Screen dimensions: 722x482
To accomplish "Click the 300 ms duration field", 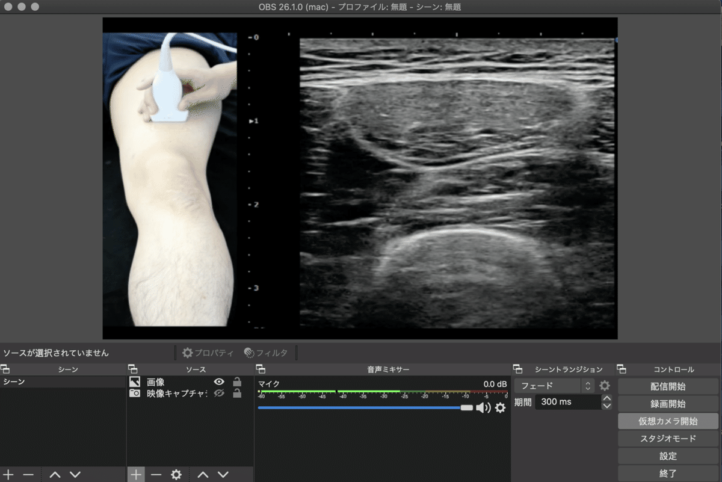I will point(567,402).
